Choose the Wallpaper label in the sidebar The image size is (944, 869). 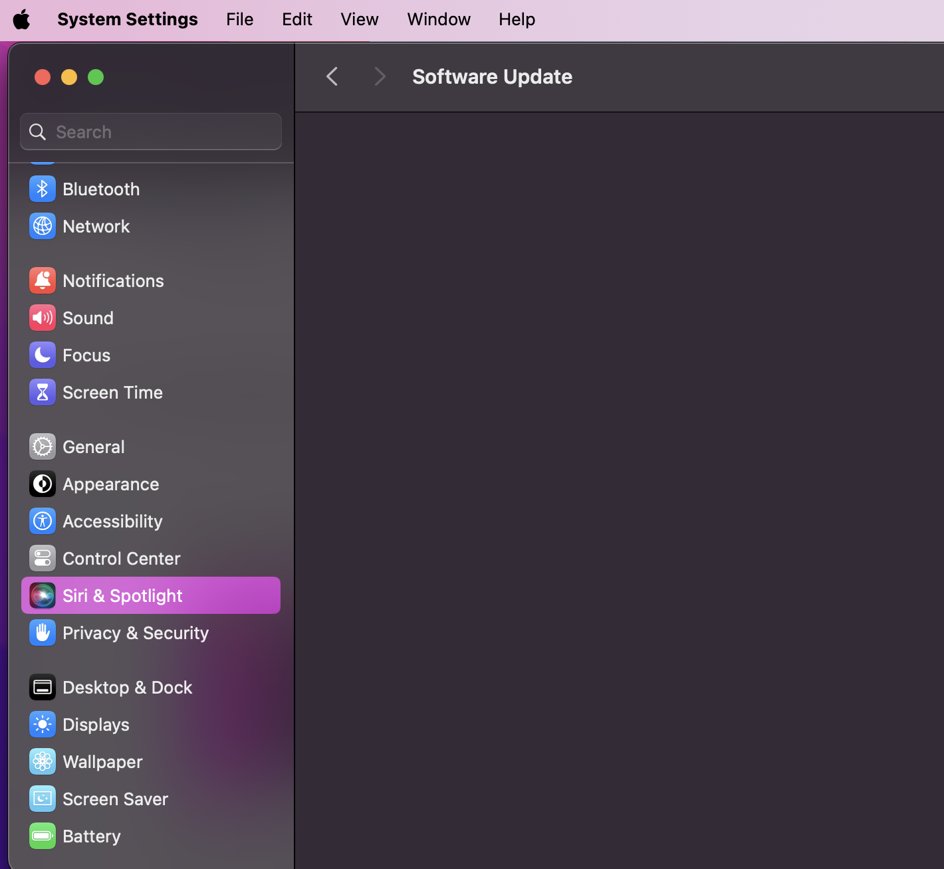tap(102, 763)
